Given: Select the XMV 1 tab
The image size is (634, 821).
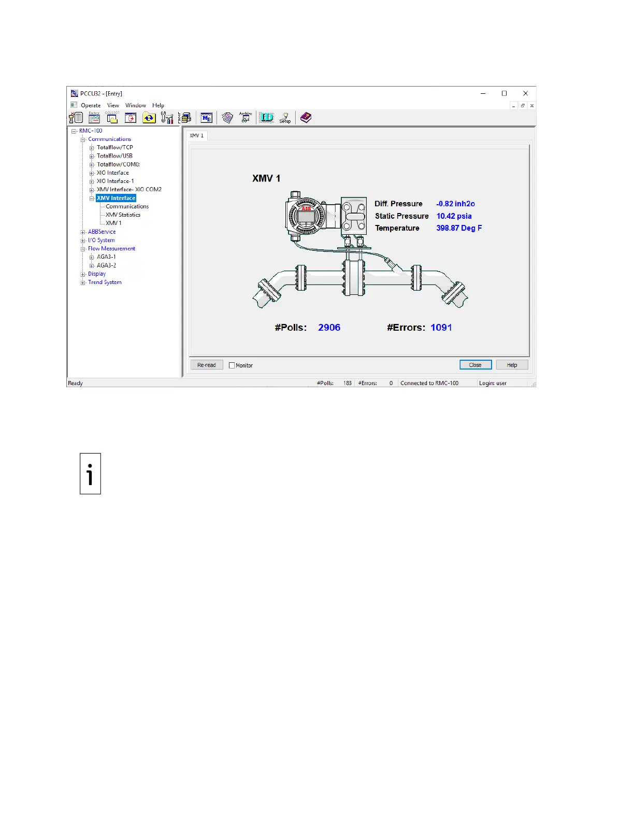Looking at the screenshot, I should pos(197,135).
